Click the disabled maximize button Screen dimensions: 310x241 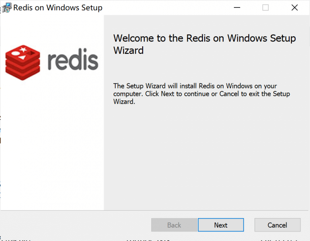[x=265, y=7]
